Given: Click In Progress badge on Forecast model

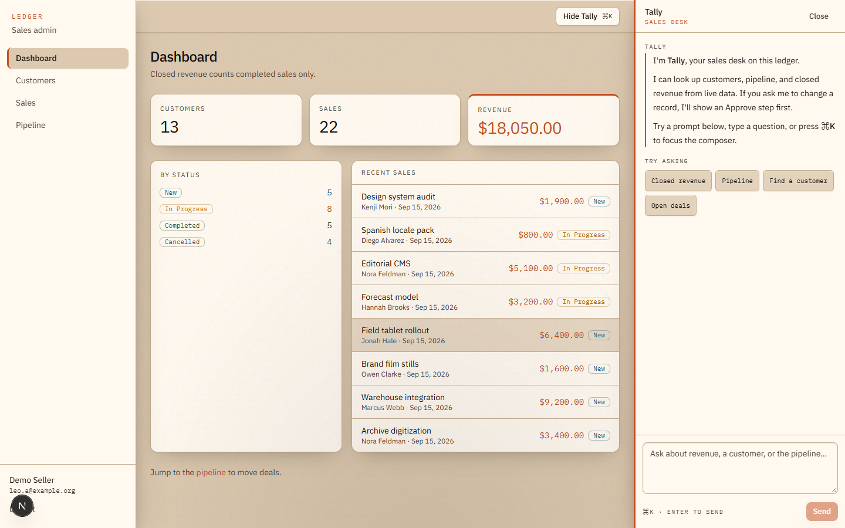Looking at the screenshot, I should click(583, 302).
